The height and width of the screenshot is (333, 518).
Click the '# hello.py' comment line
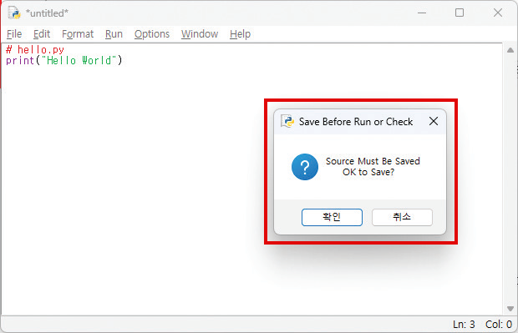click(x=35, y=49)
